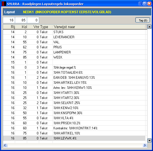
Task: Click the horizontal scroll right arrow
Action: pyautogui.click(x=145, y=145)
